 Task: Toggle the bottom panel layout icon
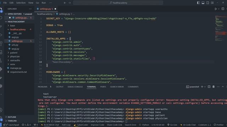203,3
